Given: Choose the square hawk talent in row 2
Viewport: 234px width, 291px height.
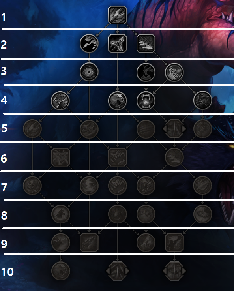Looking at the screenshot, I should coord(118,43).
